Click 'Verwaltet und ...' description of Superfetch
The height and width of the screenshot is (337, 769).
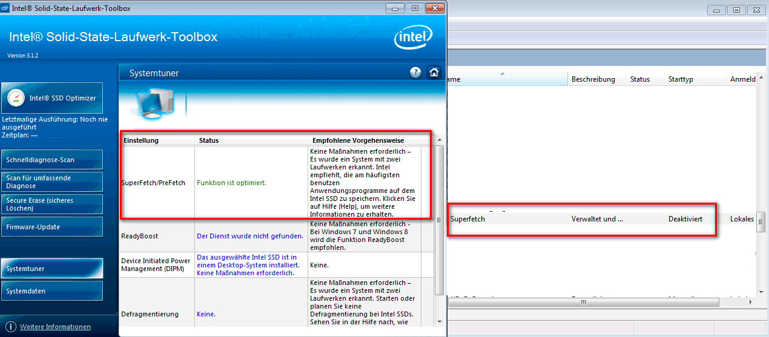tap(597, 219)
